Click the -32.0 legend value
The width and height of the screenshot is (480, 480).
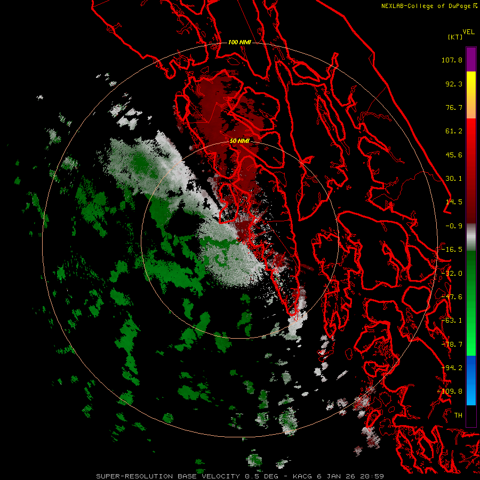(x=452, y=274)
